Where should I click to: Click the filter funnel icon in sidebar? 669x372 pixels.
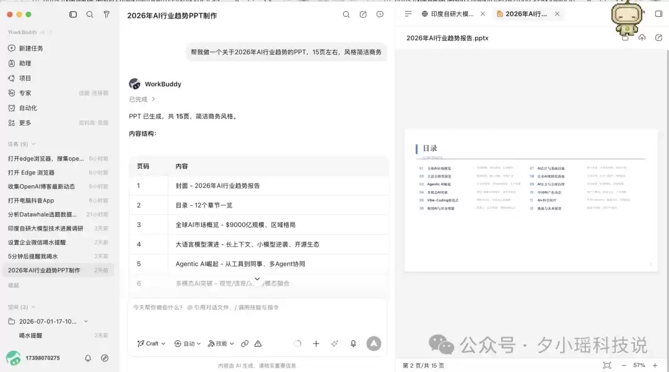pyautogui.click(x=107, y=14)
